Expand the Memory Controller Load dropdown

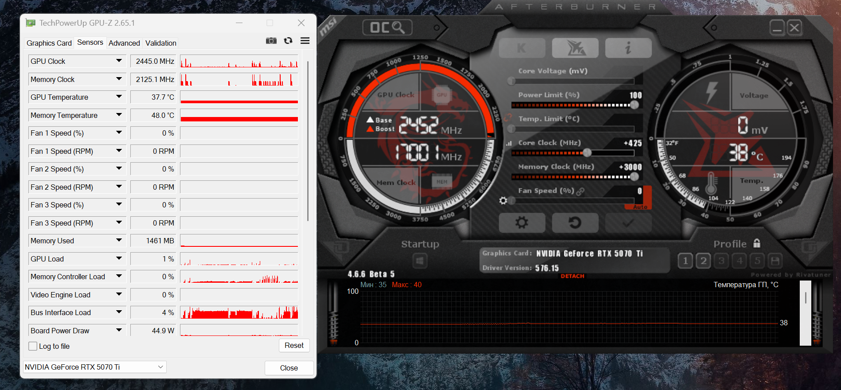pyautogui.click(x=119, y=276)
